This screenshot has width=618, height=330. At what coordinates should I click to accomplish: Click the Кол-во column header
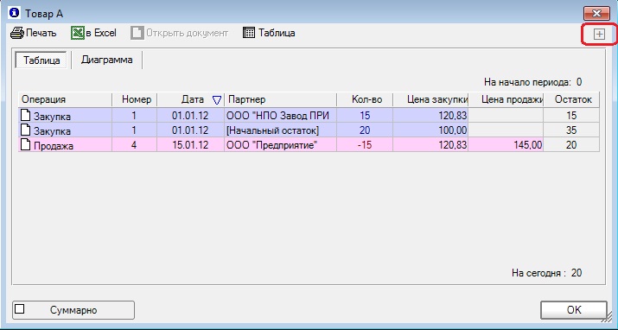coord(365,99)
